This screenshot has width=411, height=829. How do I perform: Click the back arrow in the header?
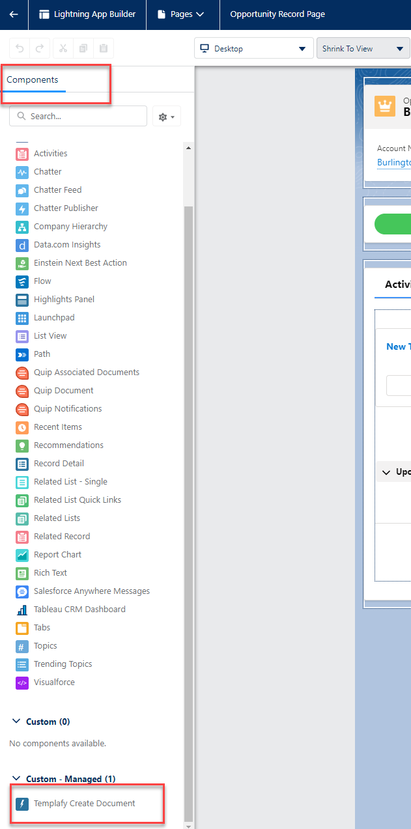14,14
